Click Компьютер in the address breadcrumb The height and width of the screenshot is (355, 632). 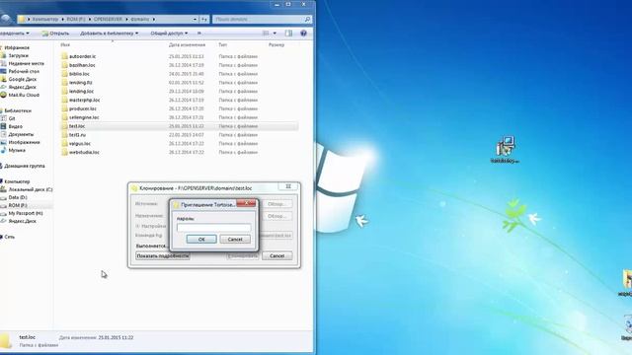tap(45, 19)
